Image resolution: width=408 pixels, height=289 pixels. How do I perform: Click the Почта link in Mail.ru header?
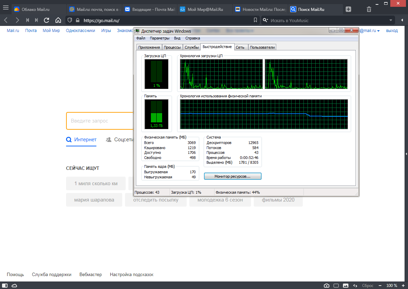[x=31, y=30]
